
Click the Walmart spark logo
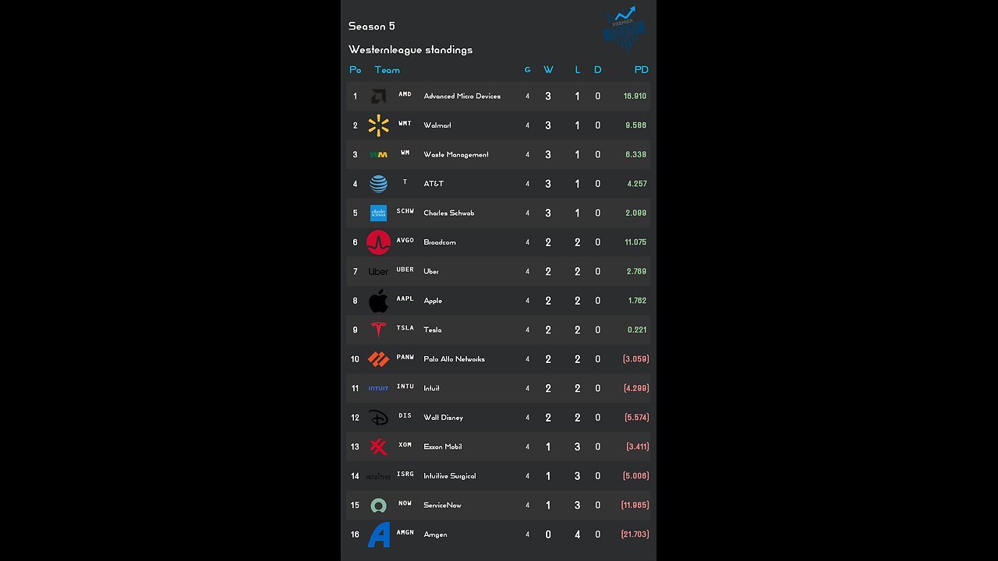pos(378,125)
